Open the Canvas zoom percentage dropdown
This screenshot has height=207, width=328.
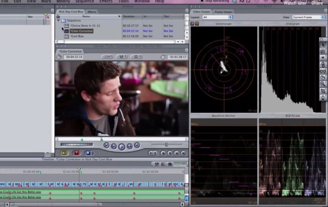tap(107, 57)
